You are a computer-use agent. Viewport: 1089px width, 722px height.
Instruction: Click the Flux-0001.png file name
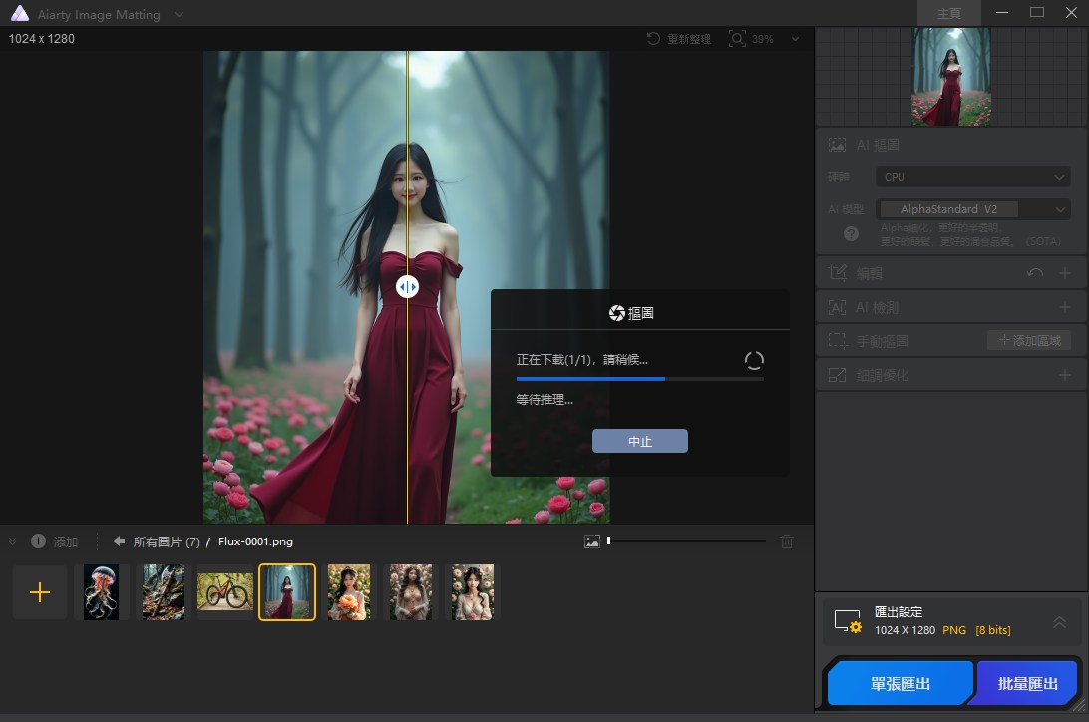pyautogui.click(x=255, y=541)
